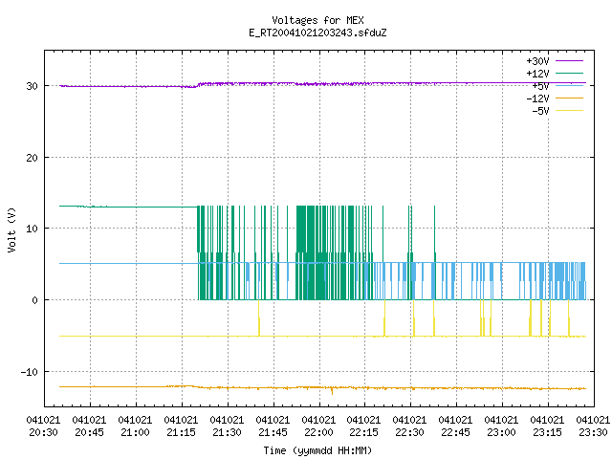Click the y-axis tick label 10

[x=32, y=229]
